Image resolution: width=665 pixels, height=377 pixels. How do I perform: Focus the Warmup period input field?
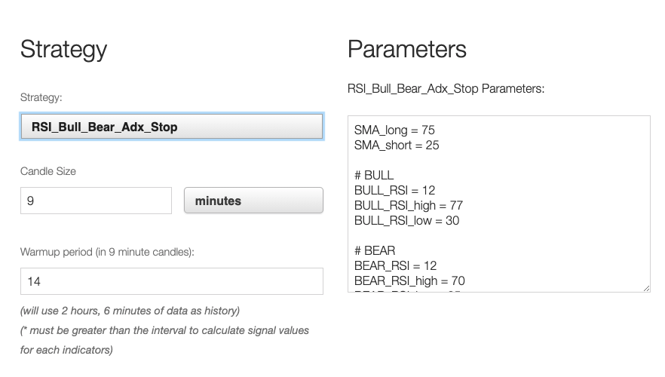pyautogui.click(x=172, y=281)
